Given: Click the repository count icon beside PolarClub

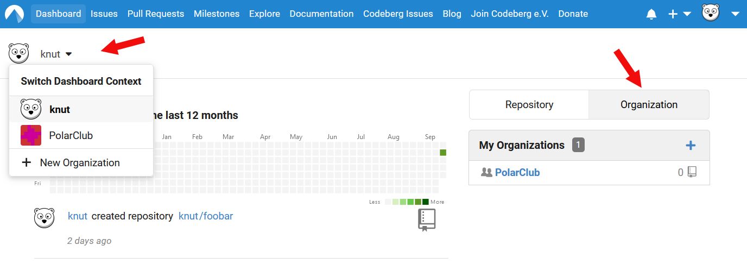Looking at the screenshot, I should [692, 172].
